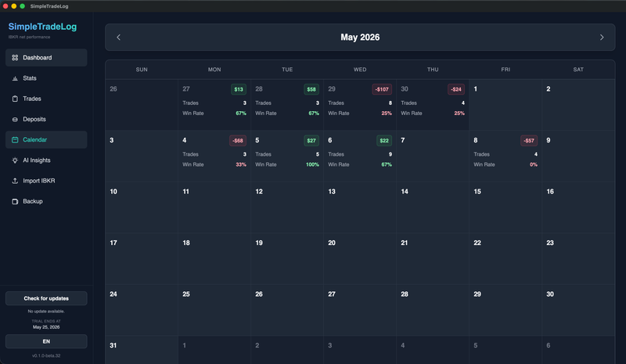Click the Calendar icon in sidebar
Image resolution: width=626 pixels, height=364 pixels.
pos(15,140)
